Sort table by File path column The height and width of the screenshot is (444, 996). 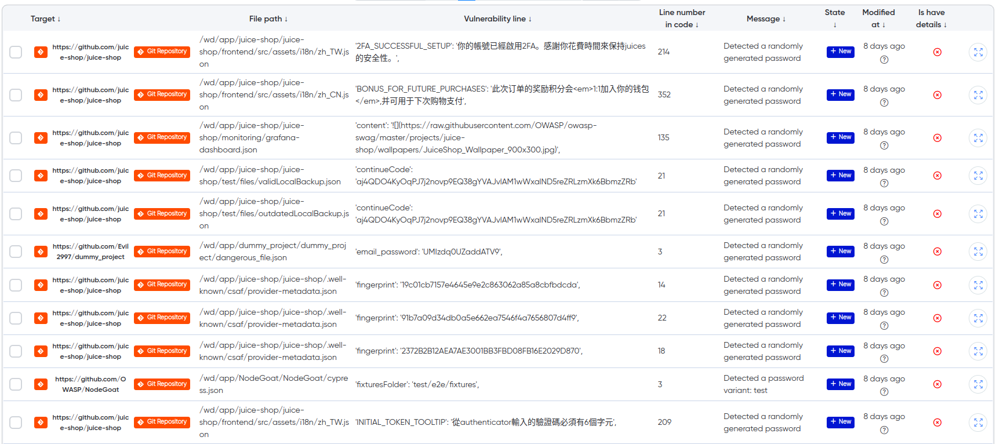tap(268, 19)
